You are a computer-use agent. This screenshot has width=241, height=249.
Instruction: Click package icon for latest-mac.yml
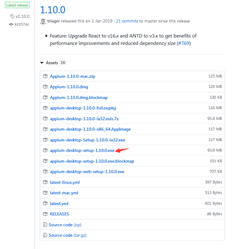tap(45, 193)
